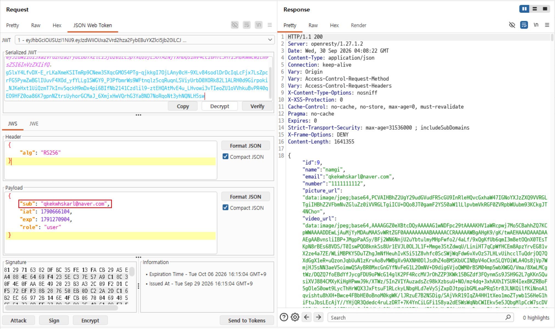Screen dimensions: 555x329
Task: Click the Encrypt button
Action: (90, 320)
